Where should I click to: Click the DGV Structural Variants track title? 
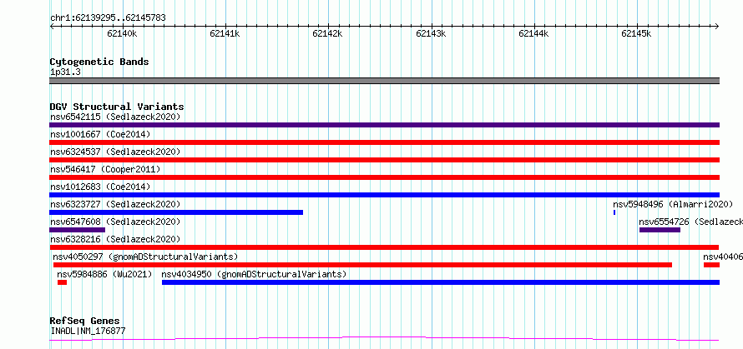click(x=117, y=107)
